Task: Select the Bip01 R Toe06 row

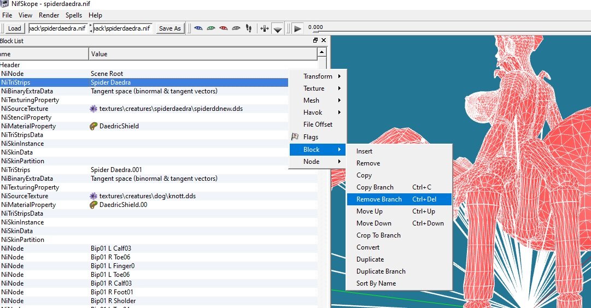Action: pos(159,257)
